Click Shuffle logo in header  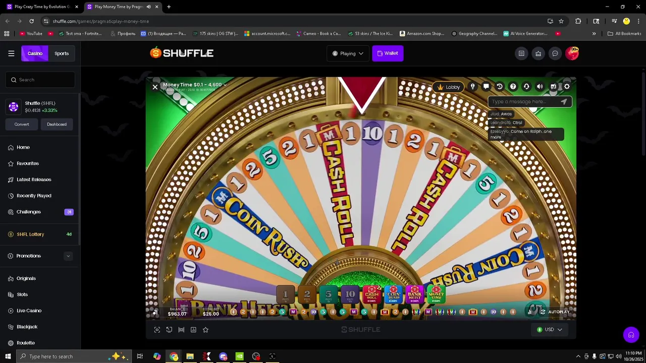click(x=182, y=53)
